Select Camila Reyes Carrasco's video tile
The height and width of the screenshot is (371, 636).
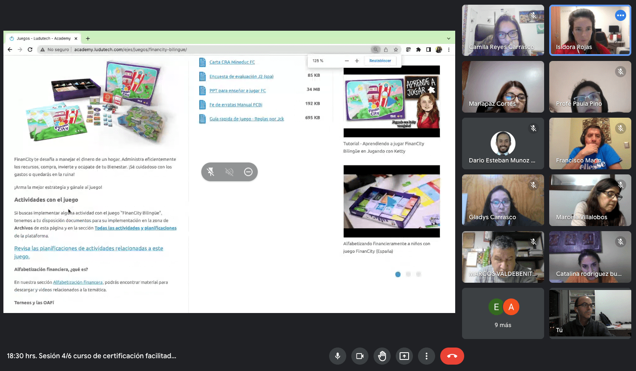pos(503,30)
